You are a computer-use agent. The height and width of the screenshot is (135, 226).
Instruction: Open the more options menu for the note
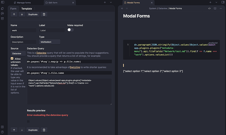pos(221,8)
